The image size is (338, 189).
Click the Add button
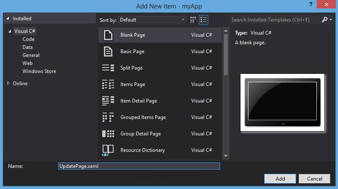(x=280, y=178)
